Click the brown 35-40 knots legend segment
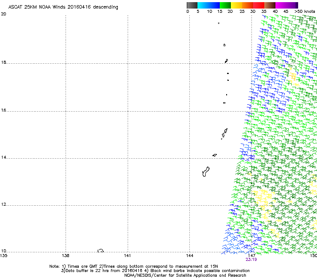Viewport: 317px width, 278px height. pyautogui.click(x=270, y=5)
